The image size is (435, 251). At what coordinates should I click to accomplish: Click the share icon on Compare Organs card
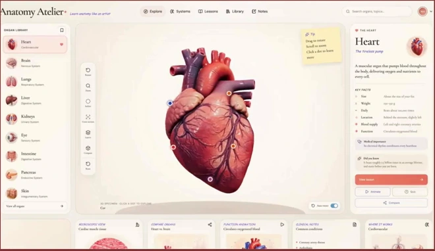(210, 225)
